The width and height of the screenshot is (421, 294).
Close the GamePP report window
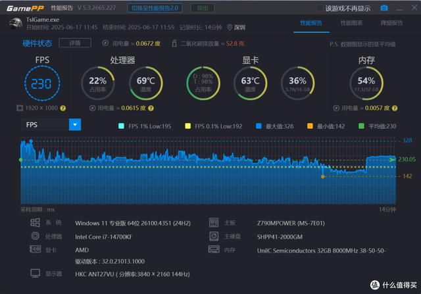414,8
